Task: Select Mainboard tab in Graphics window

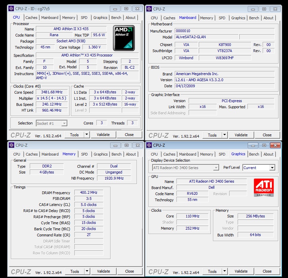Action: pos(188,154)
